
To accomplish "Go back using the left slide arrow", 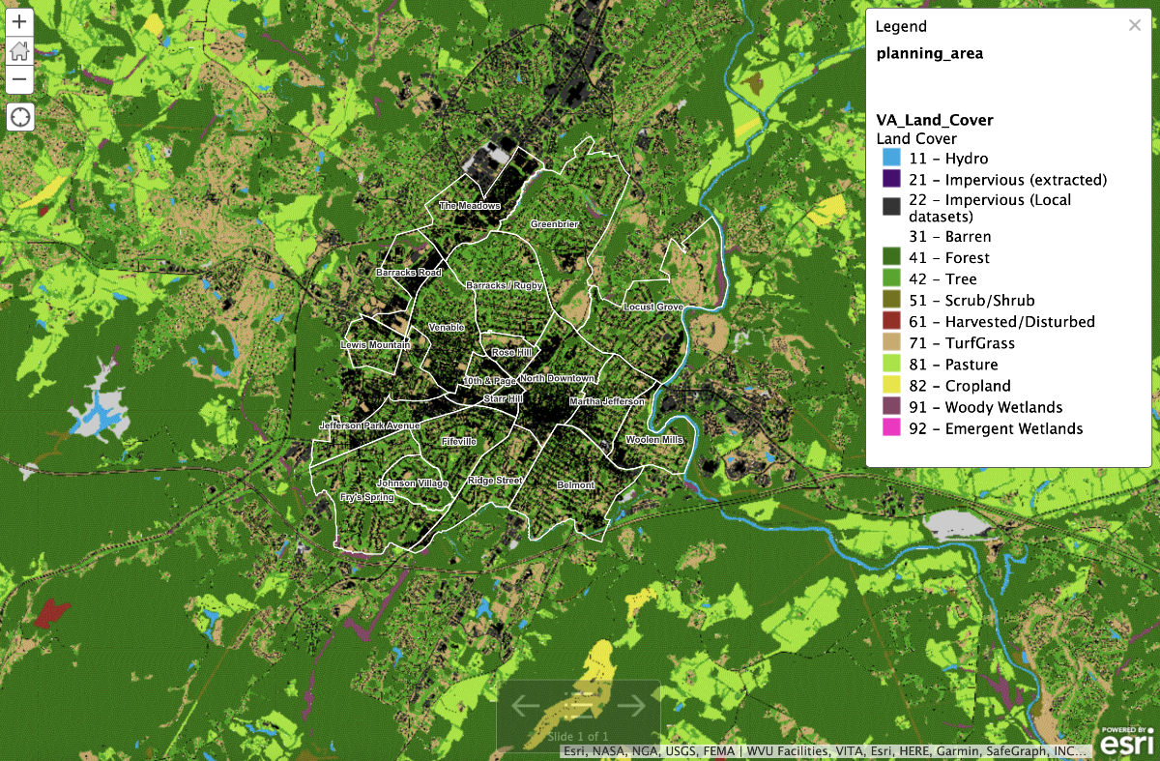I will [x=527, y=707].
